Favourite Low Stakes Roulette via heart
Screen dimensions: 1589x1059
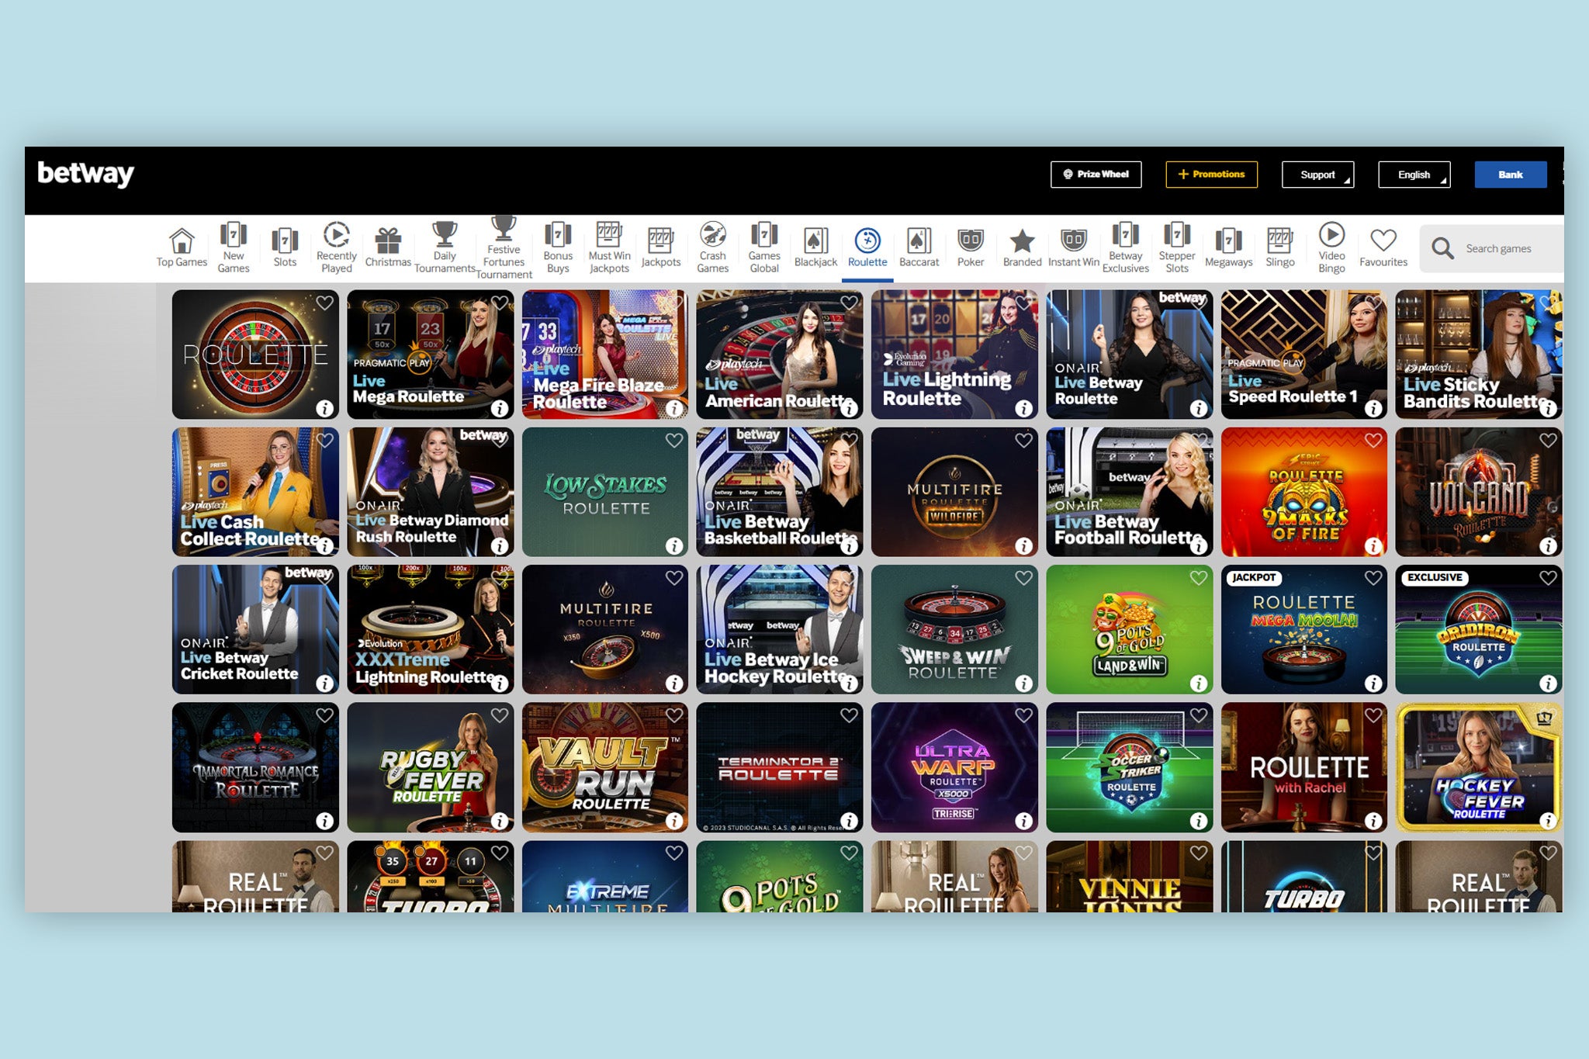click(x=674, y=441)
